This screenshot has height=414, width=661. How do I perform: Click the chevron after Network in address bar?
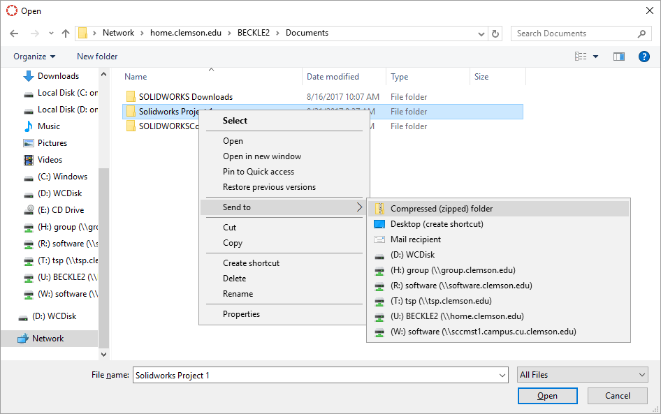pos(142,34)
